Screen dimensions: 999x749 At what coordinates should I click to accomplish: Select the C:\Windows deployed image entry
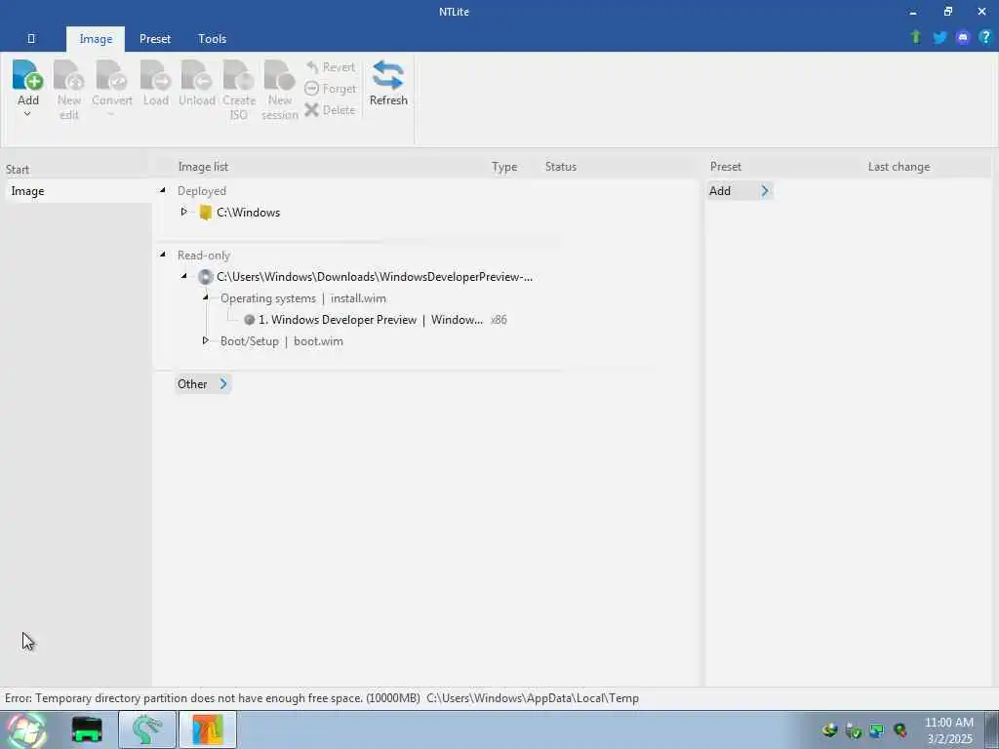point(248,213)
